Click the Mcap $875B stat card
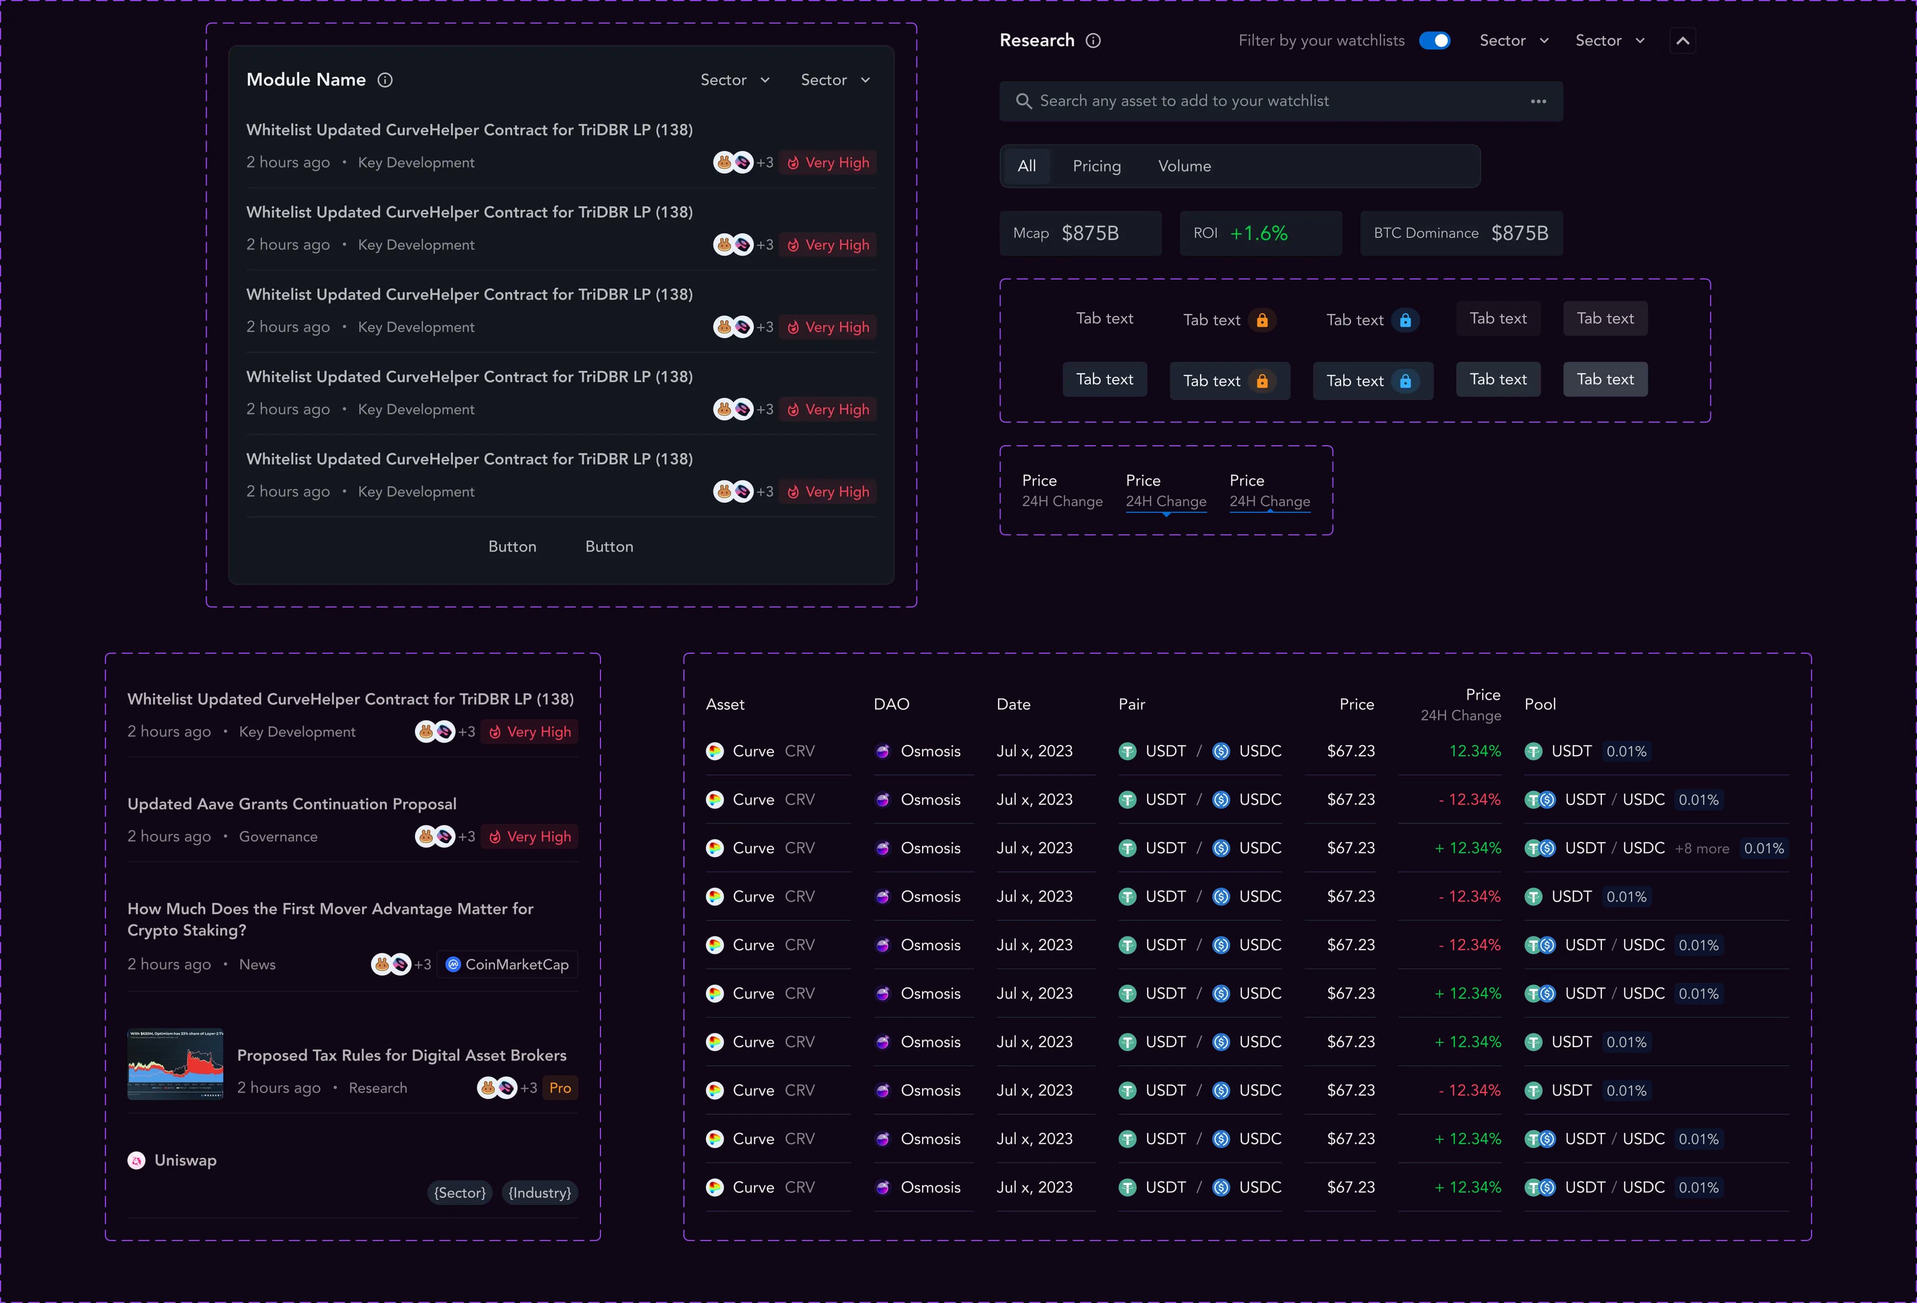1917x1303 pixels. pyautogui.click(x=1081, y=234)
